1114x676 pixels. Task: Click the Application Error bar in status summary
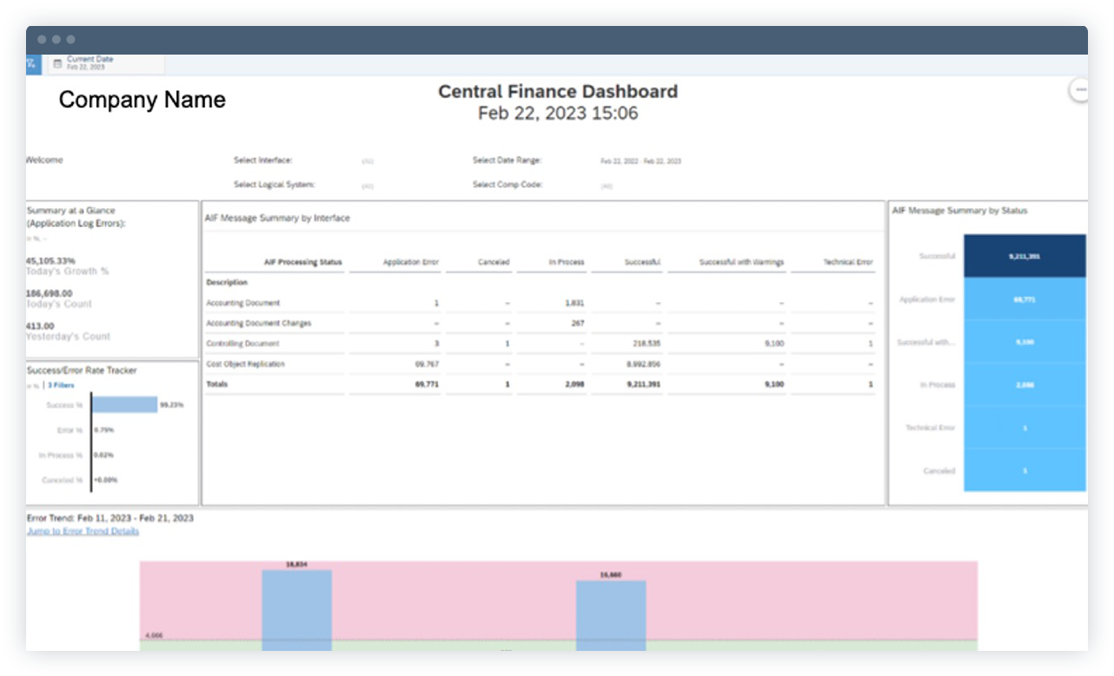click(1024, 299)
